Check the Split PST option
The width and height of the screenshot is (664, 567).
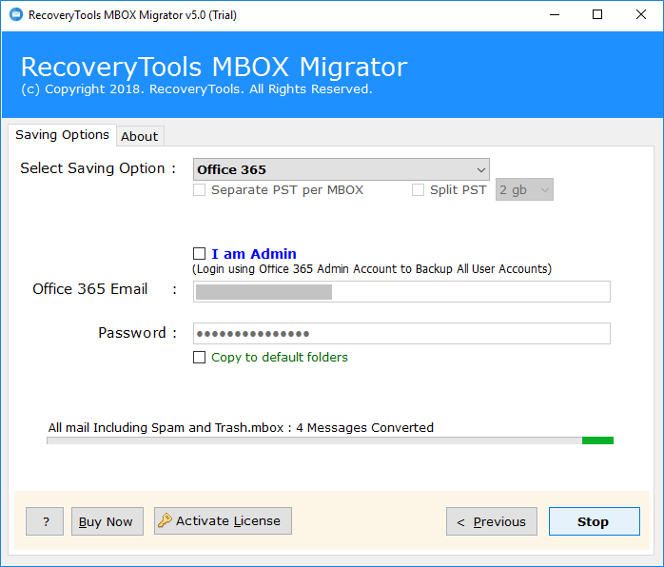[x=418, y=189]
